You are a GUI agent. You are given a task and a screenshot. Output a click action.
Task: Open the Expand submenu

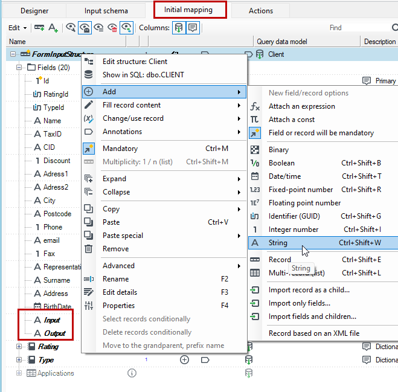point(164,179)
